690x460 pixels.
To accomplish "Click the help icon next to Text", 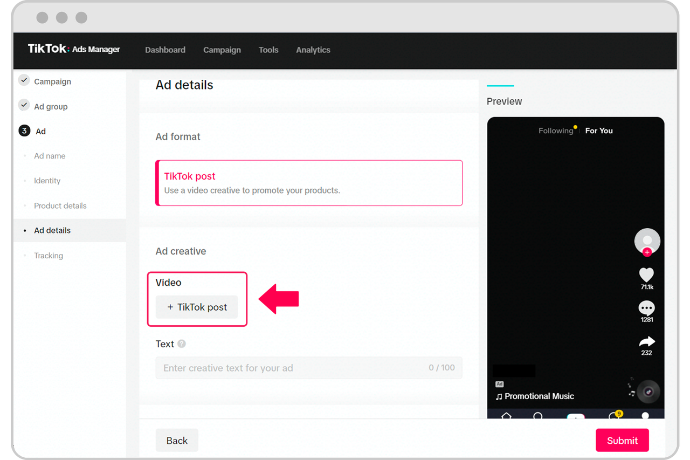I will [x=182, y=344].
